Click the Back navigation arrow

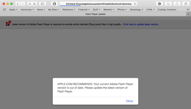pyautogui.click(x=18, y=4)
